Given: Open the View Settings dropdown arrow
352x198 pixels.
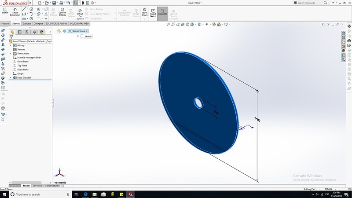Looking at the screenshot, I should (x=229, y=24).
